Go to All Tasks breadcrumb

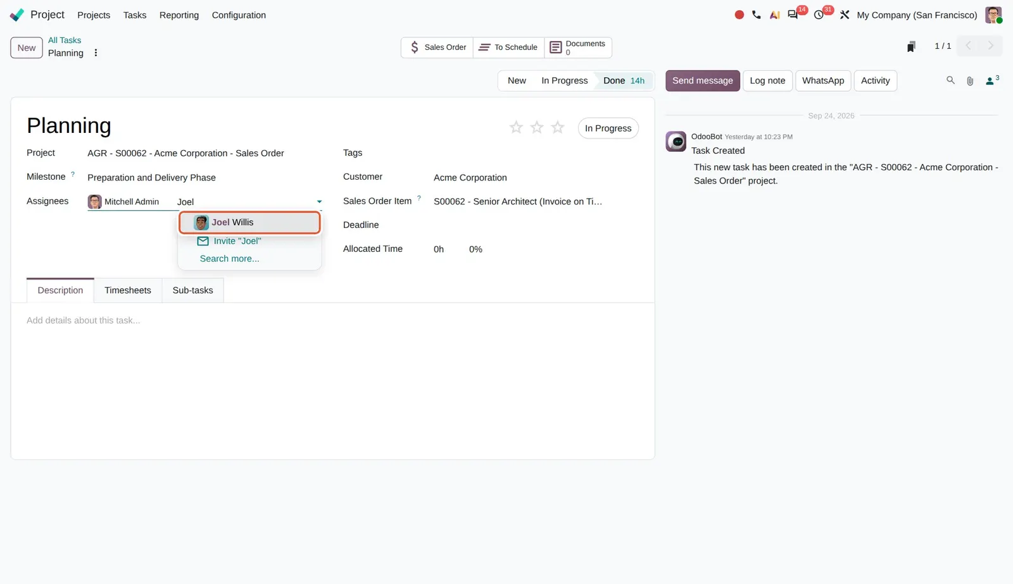click(65, 40)
